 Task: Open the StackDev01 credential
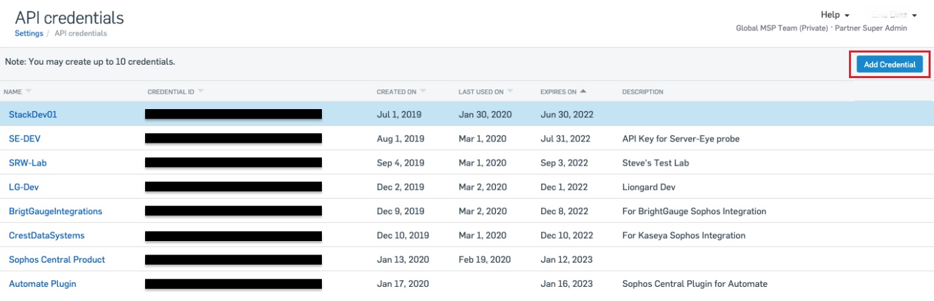tap(32, 114)
